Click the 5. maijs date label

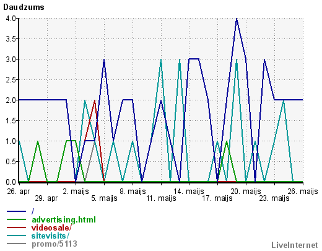104,198
